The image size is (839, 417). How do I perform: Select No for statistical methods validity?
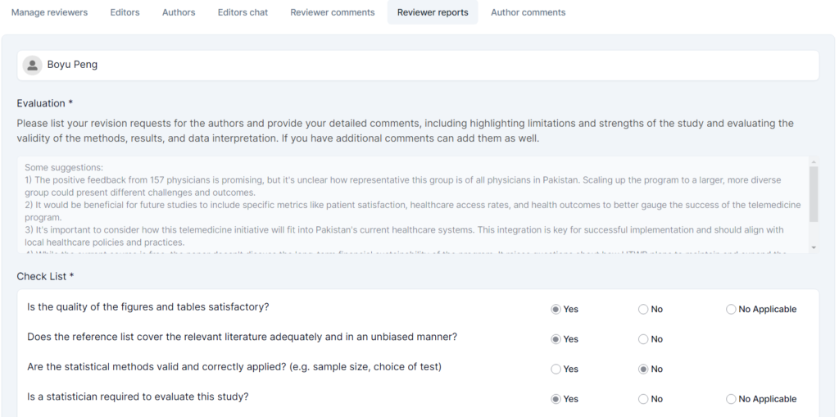point(643,369)
